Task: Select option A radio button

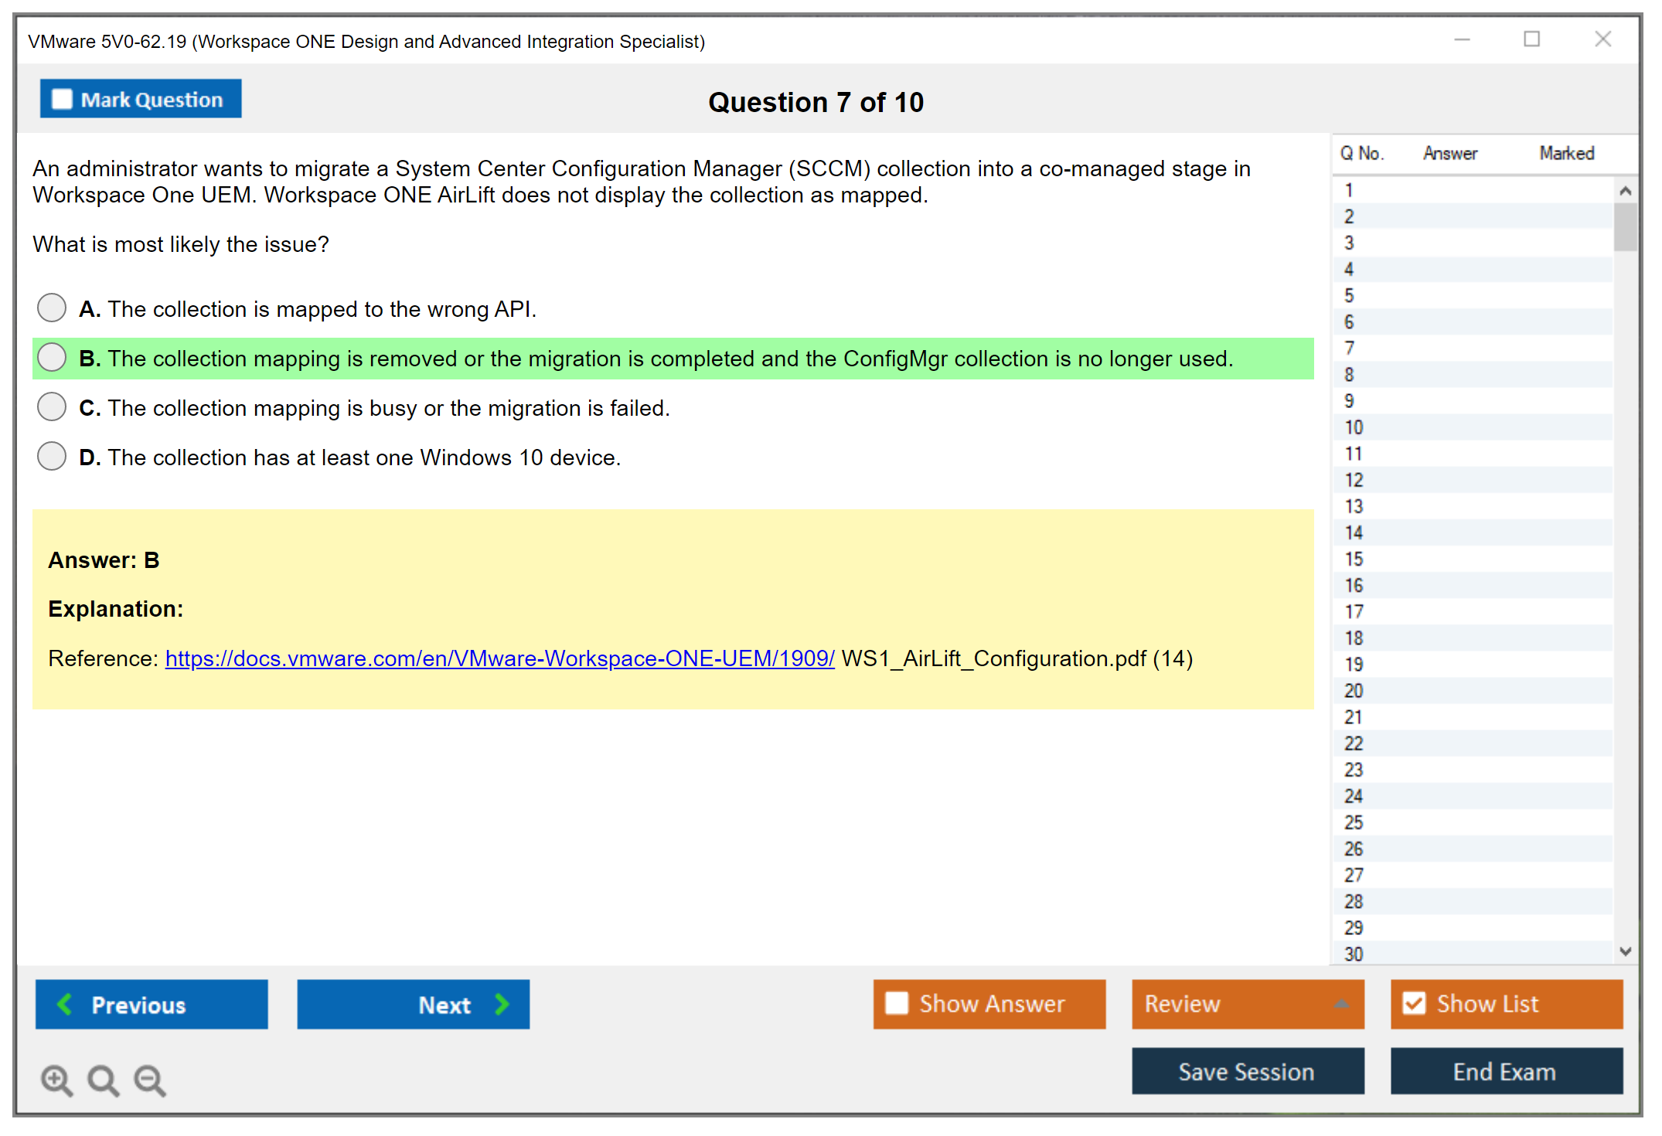Action: pos(52,308)
